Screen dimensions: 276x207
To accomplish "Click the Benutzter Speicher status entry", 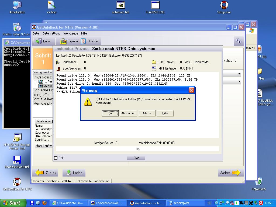I will pyautogui.click(x=52, y=181).
